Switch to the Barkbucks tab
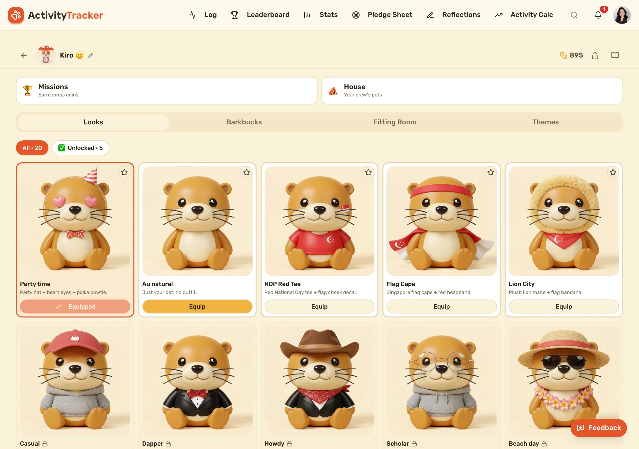639x449 pixels. click(244, 122)
